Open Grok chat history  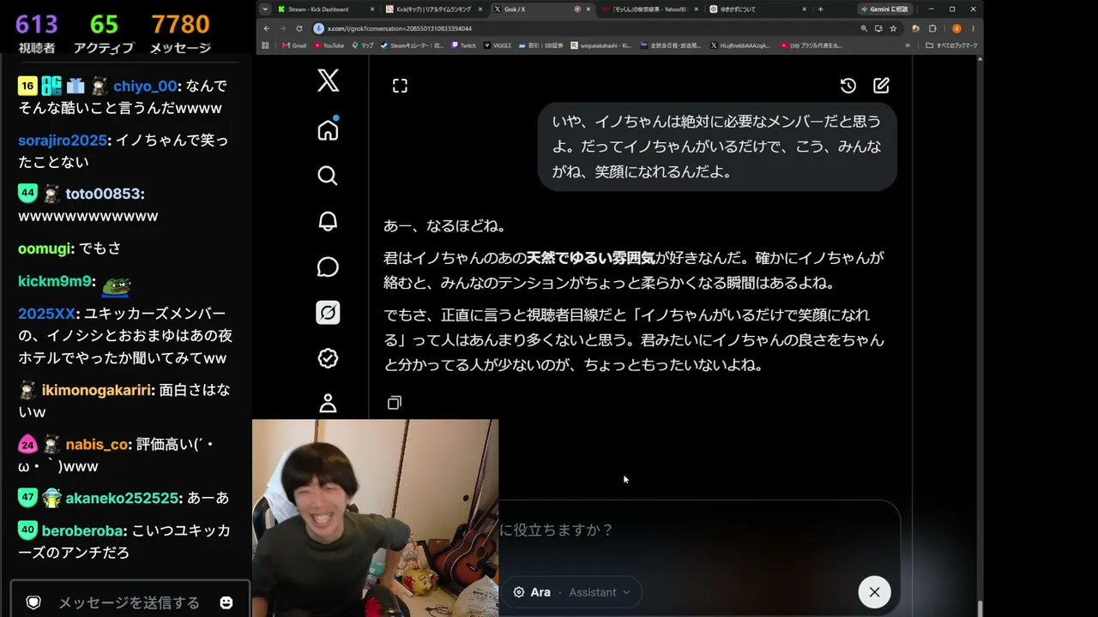848,86
